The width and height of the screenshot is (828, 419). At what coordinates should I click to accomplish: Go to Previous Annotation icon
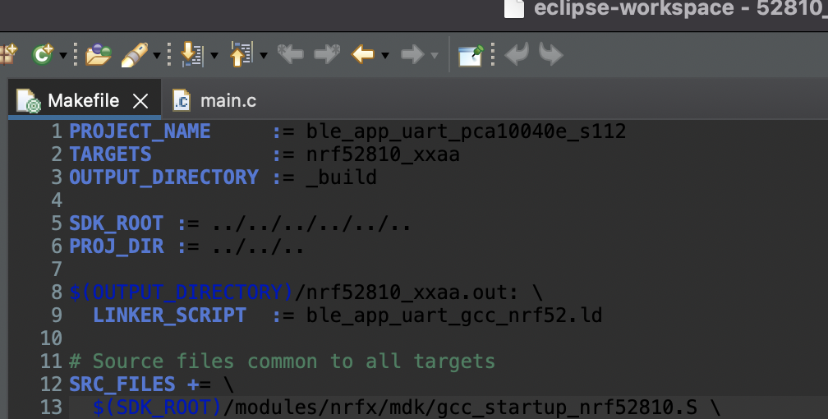click(x=241, y=54)
